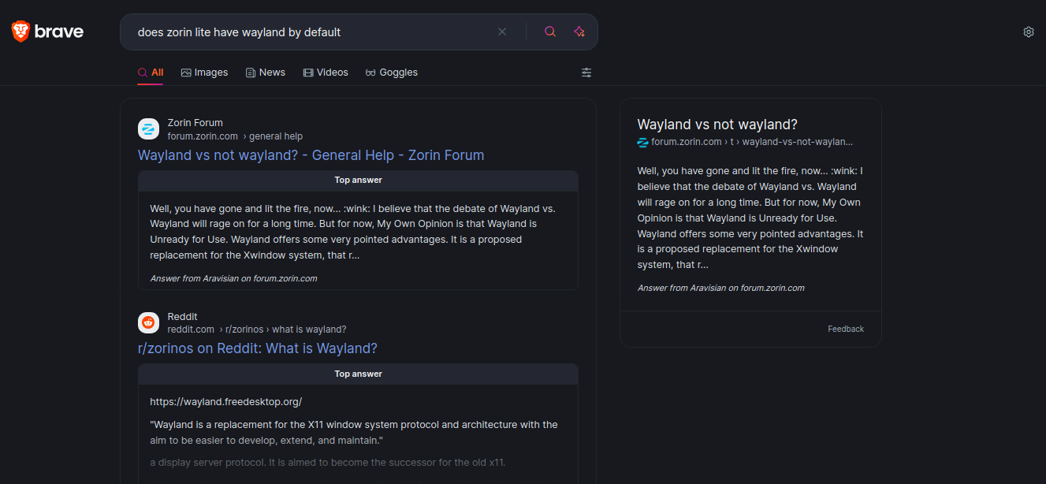Click the 'Zorin Forum' site name
1046x484 pixels.
195,123
